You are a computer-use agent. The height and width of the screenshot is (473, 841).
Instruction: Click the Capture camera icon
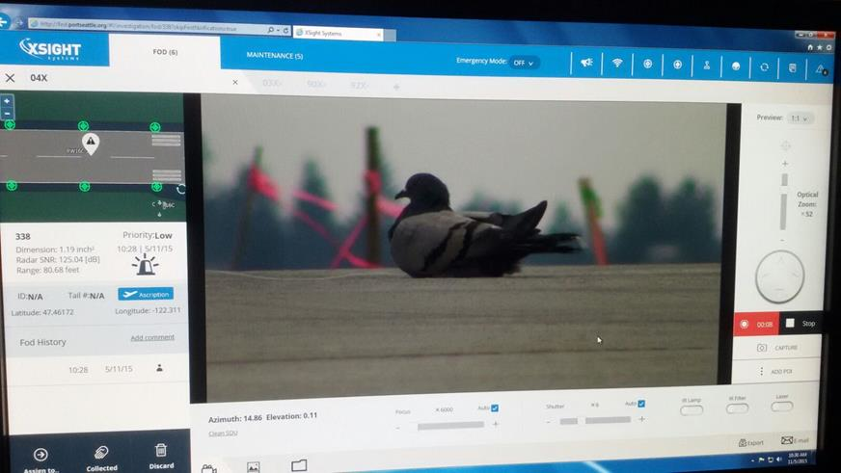[762, 348]
